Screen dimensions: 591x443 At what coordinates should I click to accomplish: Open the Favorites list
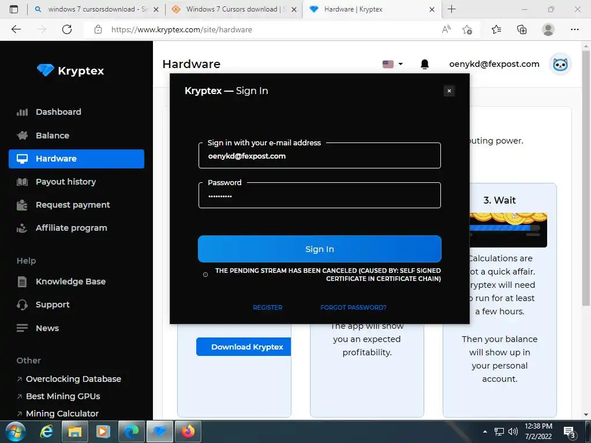(x=496, y=29)
